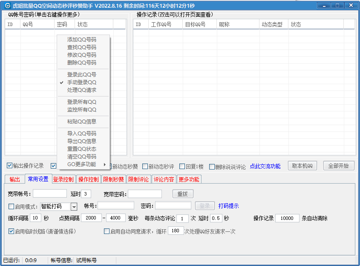
Task: Tick the 启用模式 checkbox
Action: 11,206
